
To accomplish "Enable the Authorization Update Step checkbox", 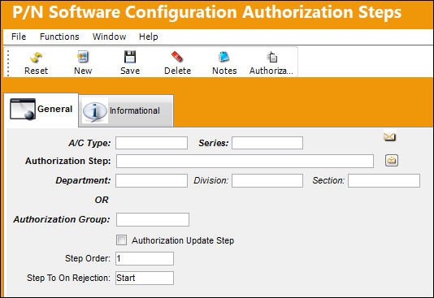I will [x=121, y=240].
